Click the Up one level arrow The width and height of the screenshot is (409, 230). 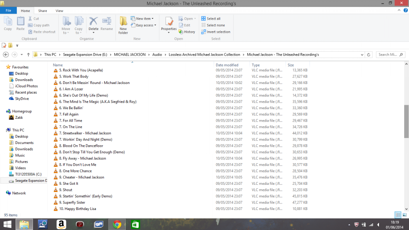[x=28, y=54]
